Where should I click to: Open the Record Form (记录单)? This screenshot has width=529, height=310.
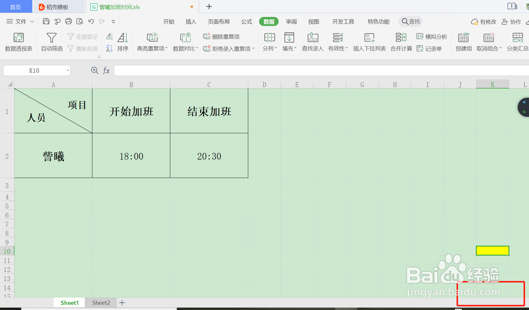[x=429, y=49]
